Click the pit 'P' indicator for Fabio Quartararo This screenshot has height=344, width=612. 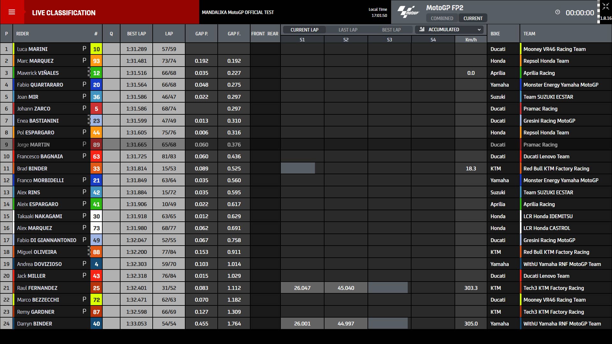pos(84,84)
